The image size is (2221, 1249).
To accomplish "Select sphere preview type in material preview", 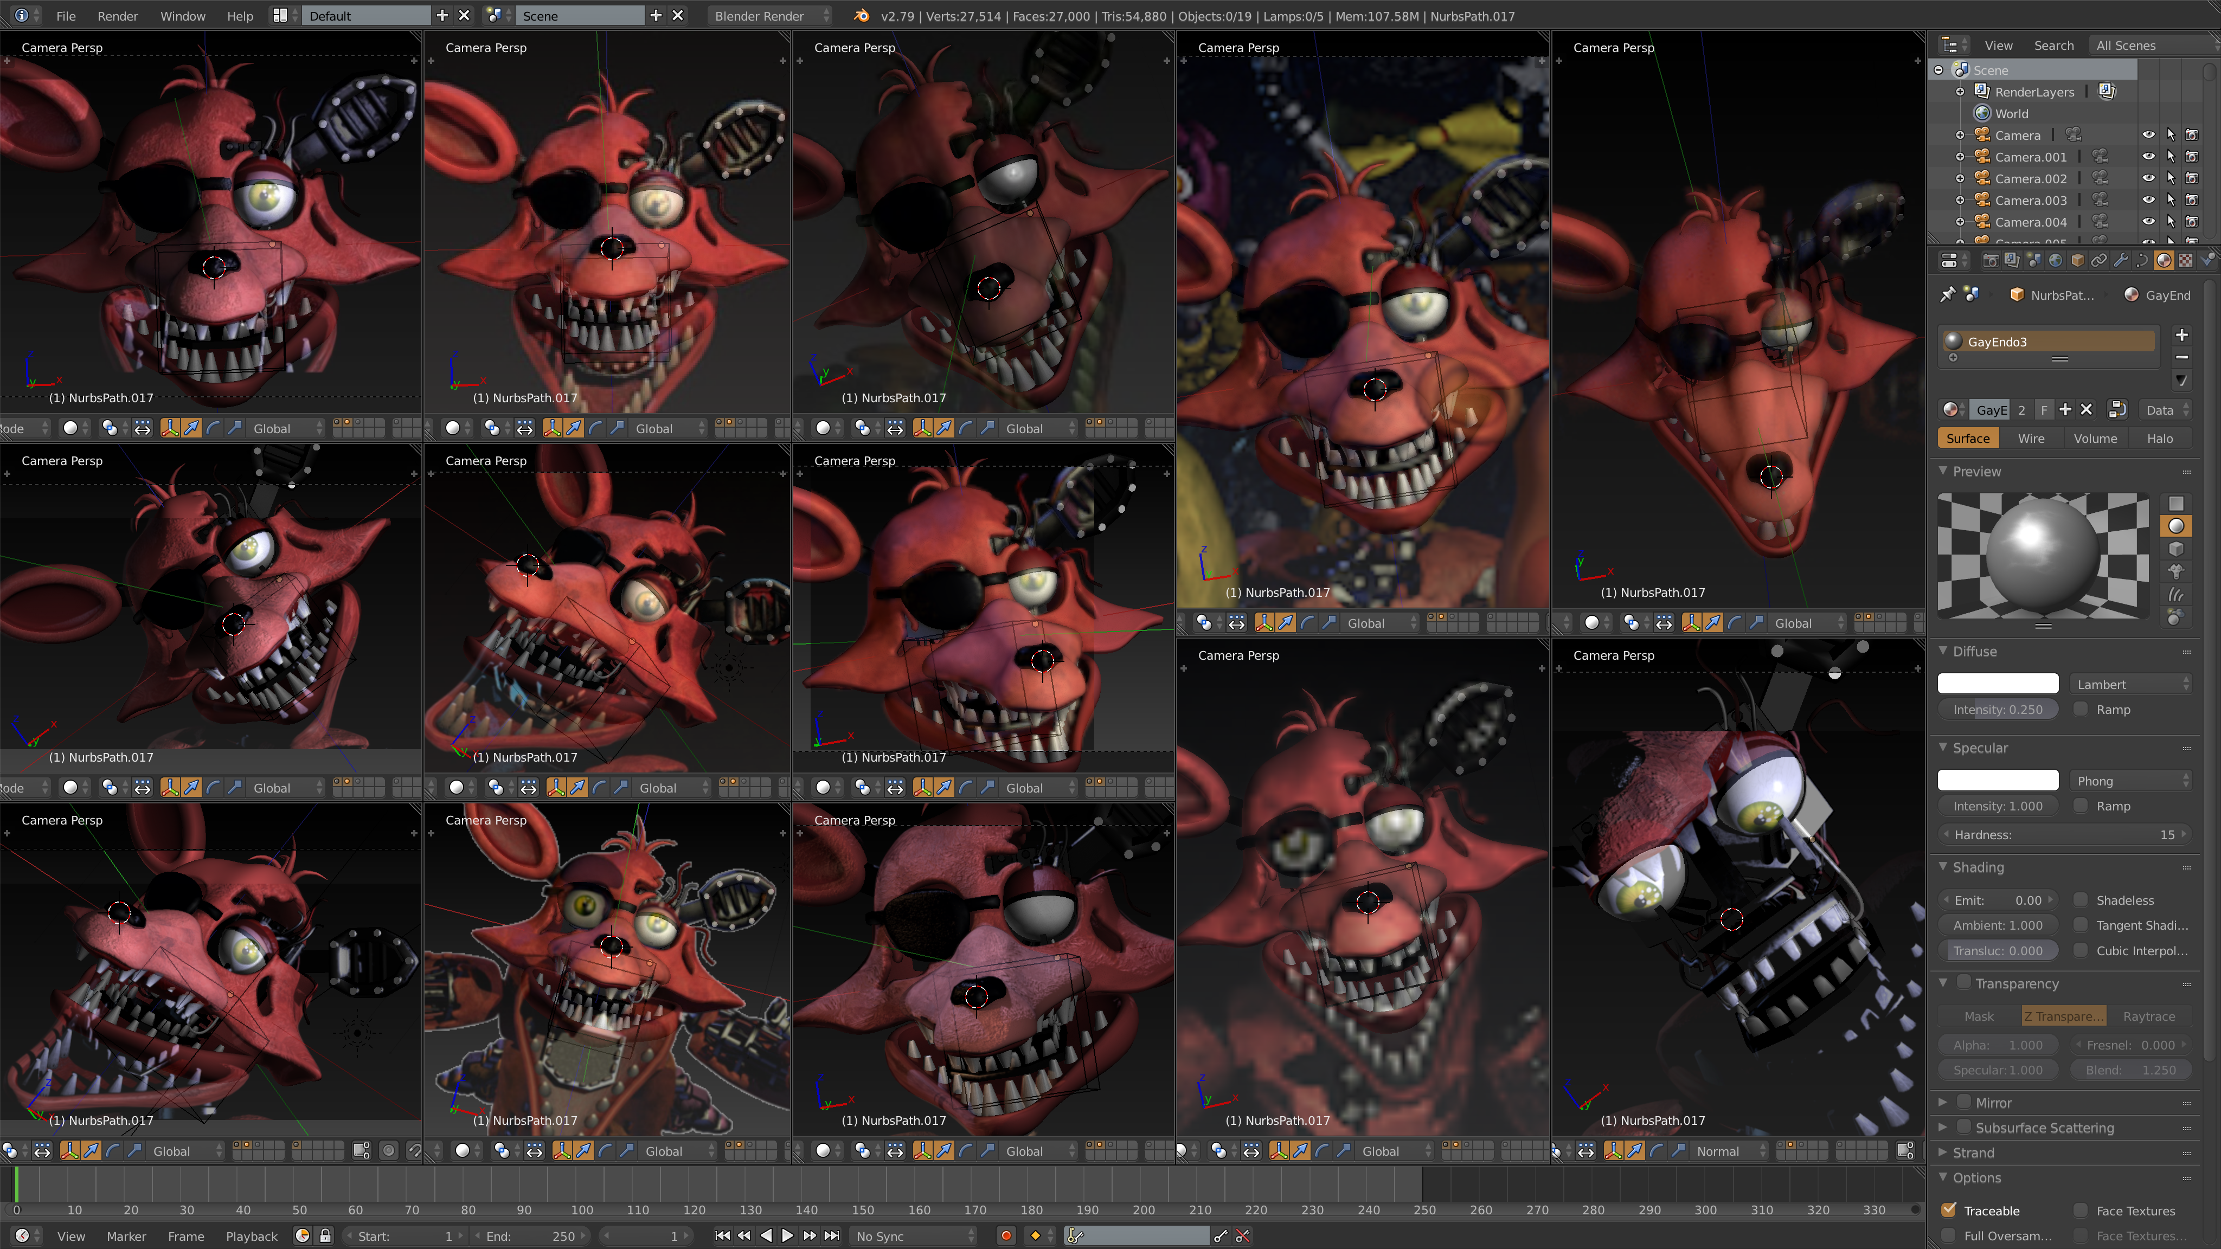I will pyautogui.click(x=2176, y=527).
